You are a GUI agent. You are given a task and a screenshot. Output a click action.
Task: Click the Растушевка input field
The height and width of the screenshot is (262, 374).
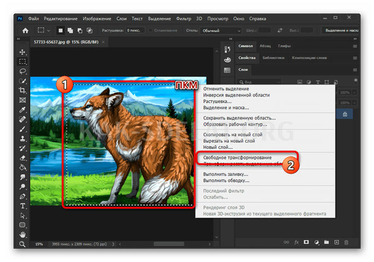pos(135,30)
